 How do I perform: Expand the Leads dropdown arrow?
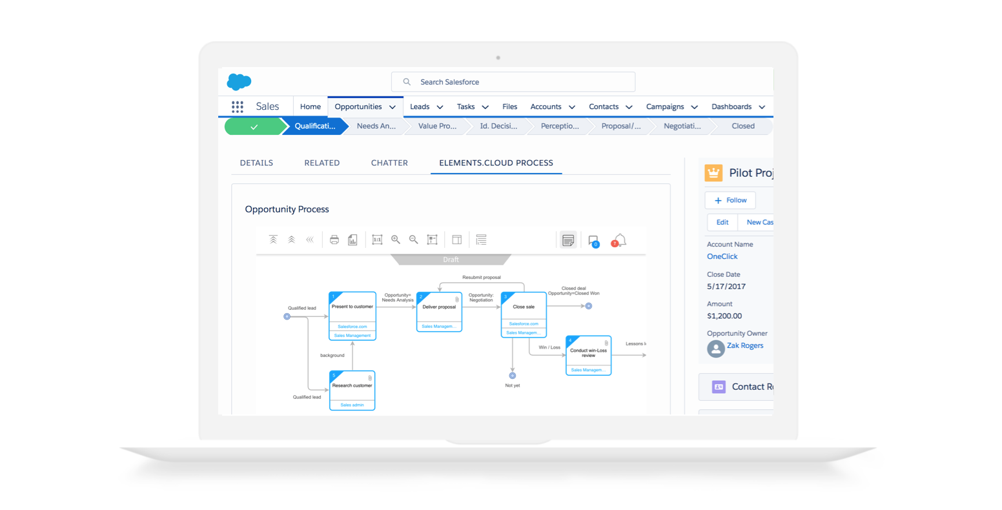point(440,107)
